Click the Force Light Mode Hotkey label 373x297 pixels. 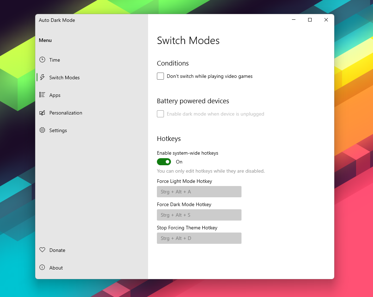pyautogui.click(x=184, y=181)
